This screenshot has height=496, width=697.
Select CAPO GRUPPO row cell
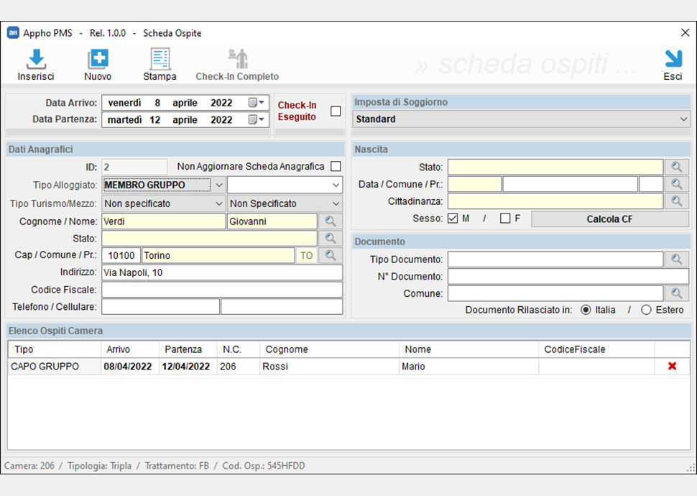(55, 367)
